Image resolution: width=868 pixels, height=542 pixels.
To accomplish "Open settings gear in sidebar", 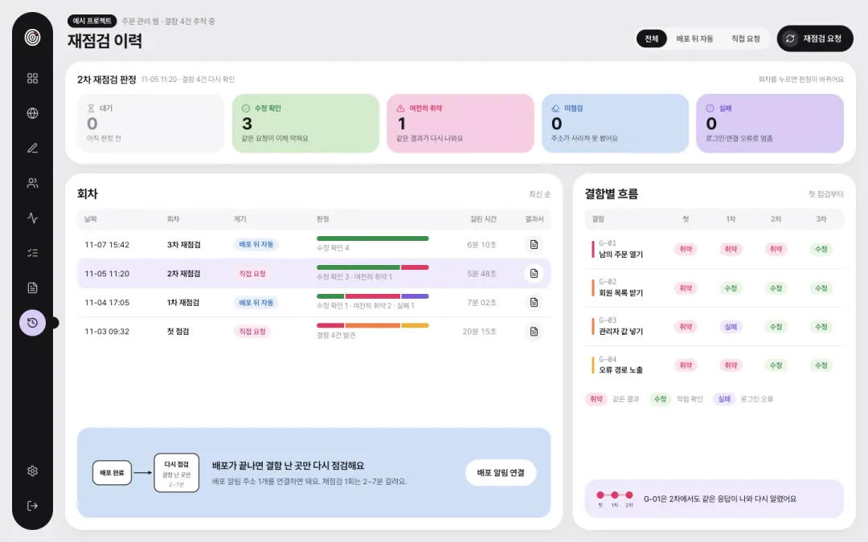I will pyautogui.click(x=33, y=471).
